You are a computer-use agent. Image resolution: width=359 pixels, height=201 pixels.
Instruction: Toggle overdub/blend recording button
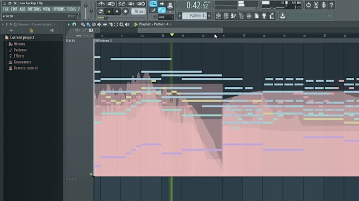[x=131, y=4]
